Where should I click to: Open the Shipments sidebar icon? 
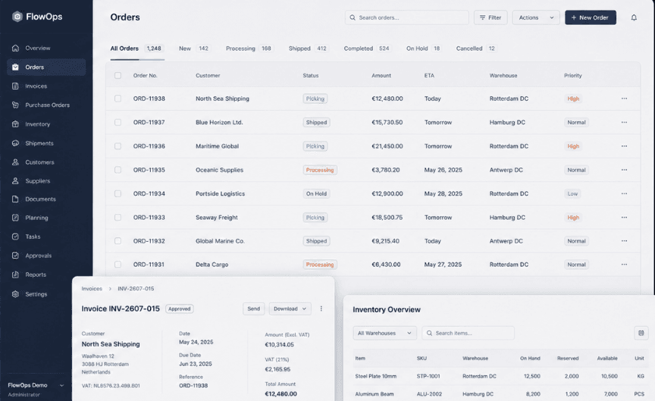coord(15,143)
